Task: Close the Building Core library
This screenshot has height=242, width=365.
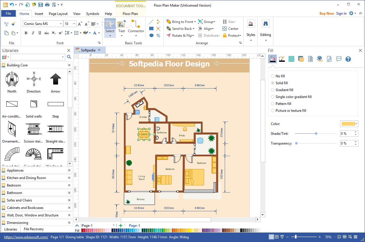Action: tap(69, 65)
